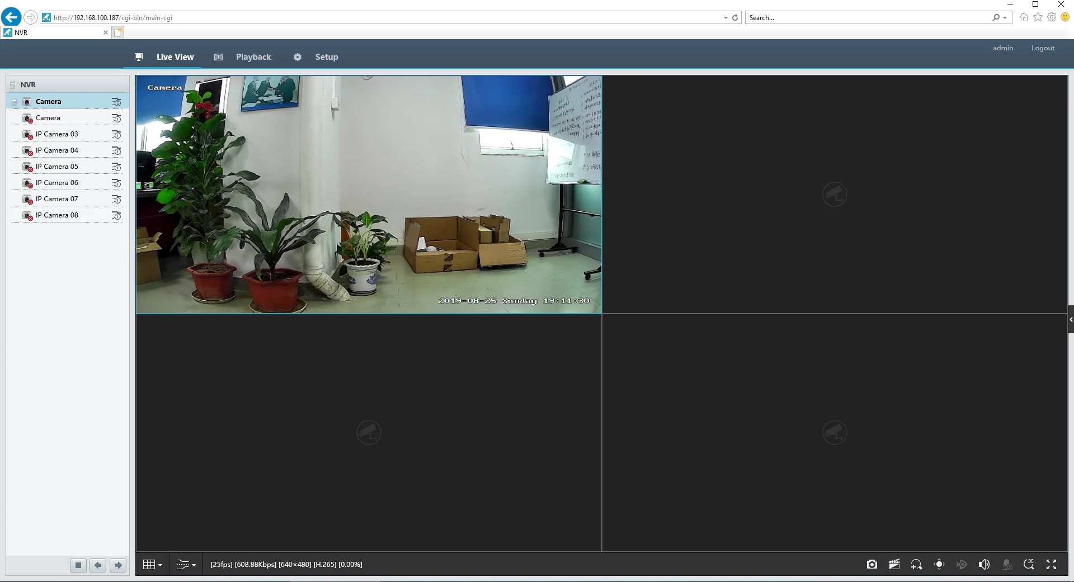Viewport: 1074px width, 582px height.
Task: Click IP Camera 07 offline camera icon
Action: (x=27, y=200)
